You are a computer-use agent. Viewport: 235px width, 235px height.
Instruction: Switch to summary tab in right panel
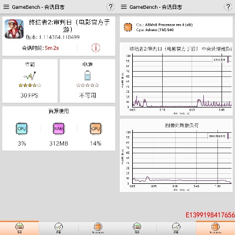137,228
